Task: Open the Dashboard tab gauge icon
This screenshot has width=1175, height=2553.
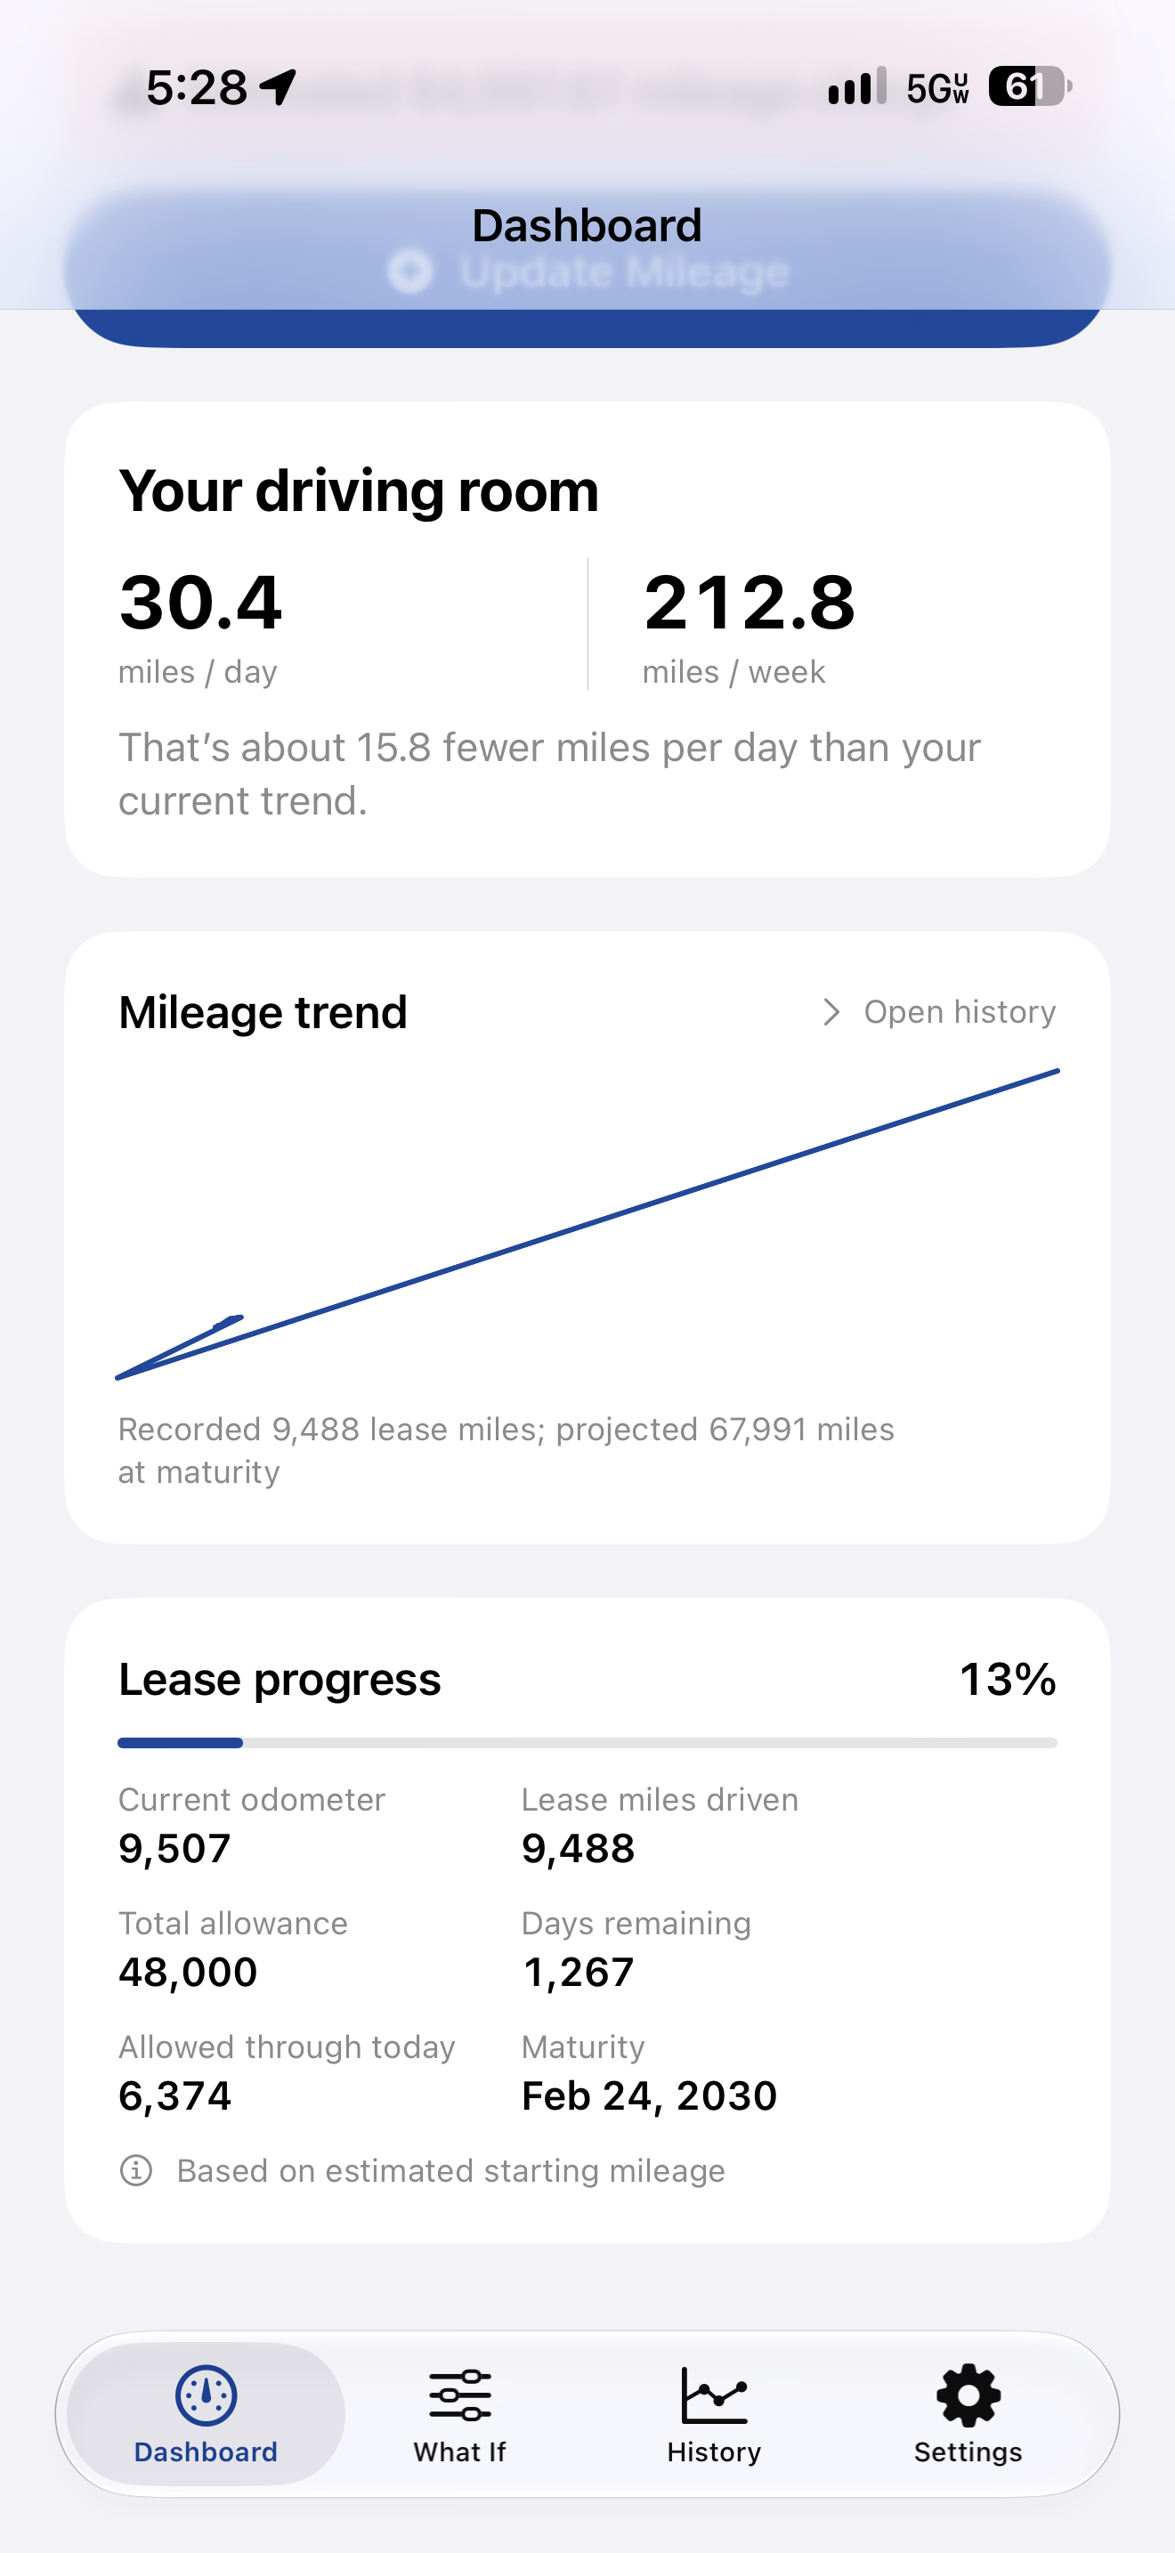Action: pyautogui.click(x=207, y=2395)
